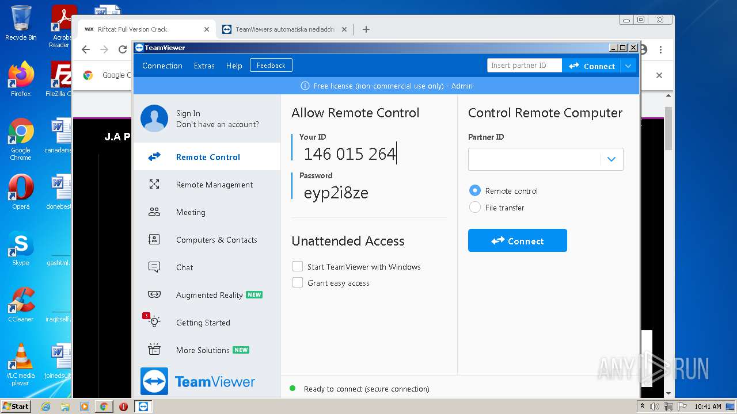This screenshot has height=414, width=737.
Task: Select the Firefox desktop icon
Action: tap(21, 79)
